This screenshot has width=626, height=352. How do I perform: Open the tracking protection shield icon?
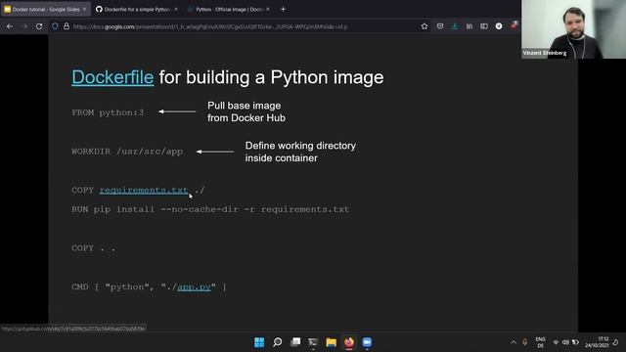pos(55,26)
